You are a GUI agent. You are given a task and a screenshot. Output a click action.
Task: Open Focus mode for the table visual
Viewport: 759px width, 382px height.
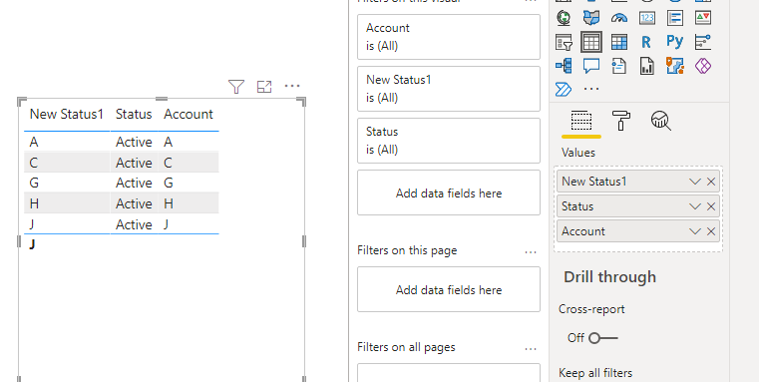[x=264, y=87]
